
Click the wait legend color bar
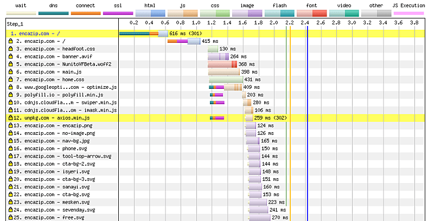(x=21, y=14)
